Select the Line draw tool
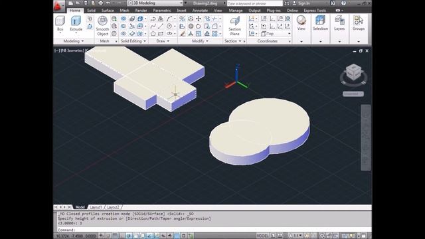 pos(161,27)
